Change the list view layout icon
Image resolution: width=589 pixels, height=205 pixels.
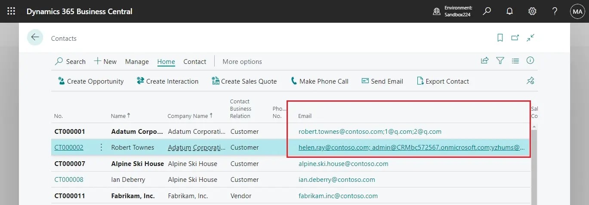515,61
